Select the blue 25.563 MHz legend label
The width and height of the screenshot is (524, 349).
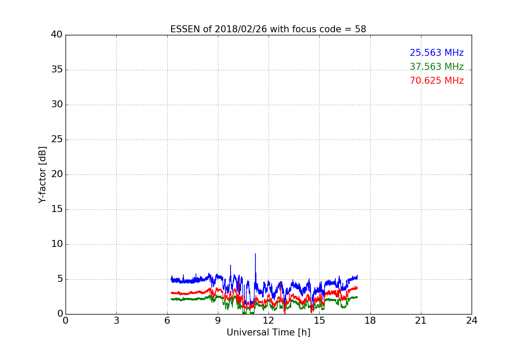437,53
